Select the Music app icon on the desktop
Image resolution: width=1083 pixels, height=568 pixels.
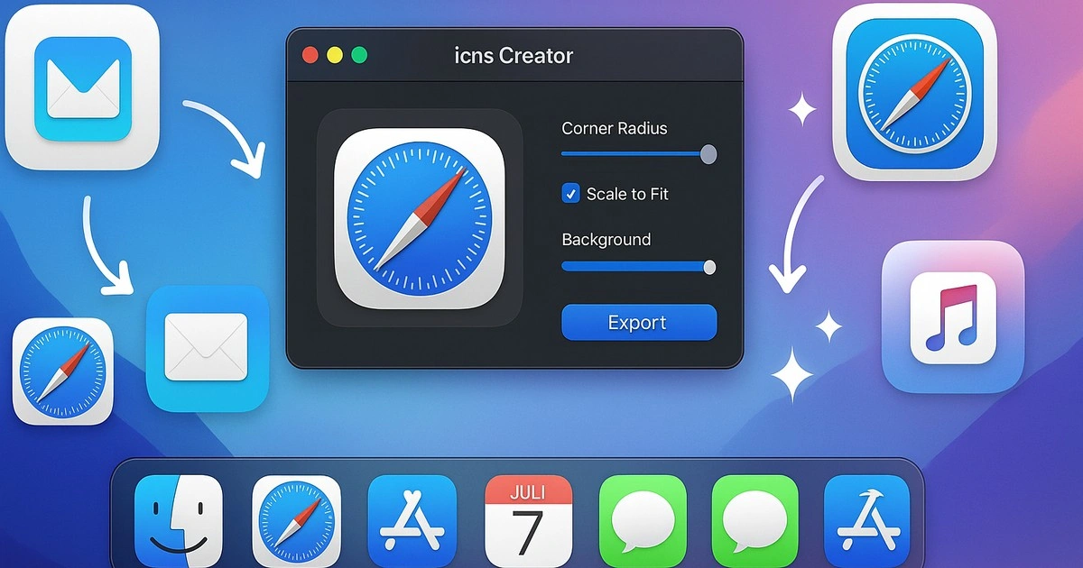(x=953, y=317)
